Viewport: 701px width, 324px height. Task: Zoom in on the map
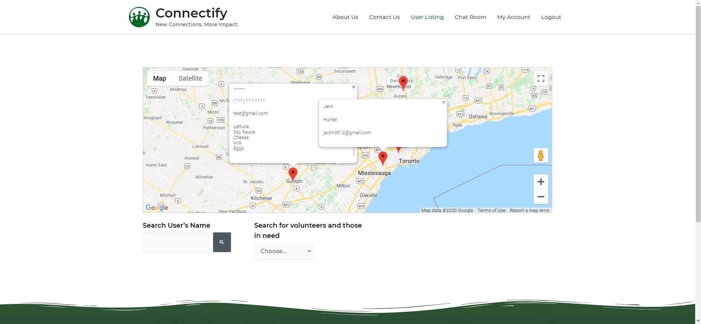[541, 182]
